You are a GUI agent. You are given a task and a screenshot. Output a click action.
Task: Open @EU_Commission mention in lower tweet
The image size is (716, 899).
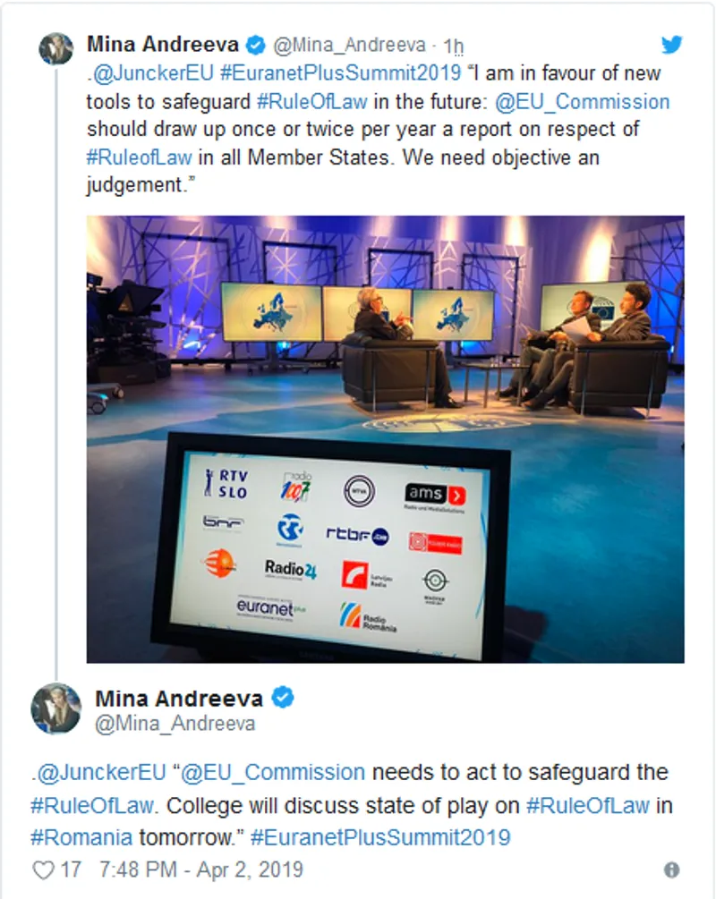[275, 772]
